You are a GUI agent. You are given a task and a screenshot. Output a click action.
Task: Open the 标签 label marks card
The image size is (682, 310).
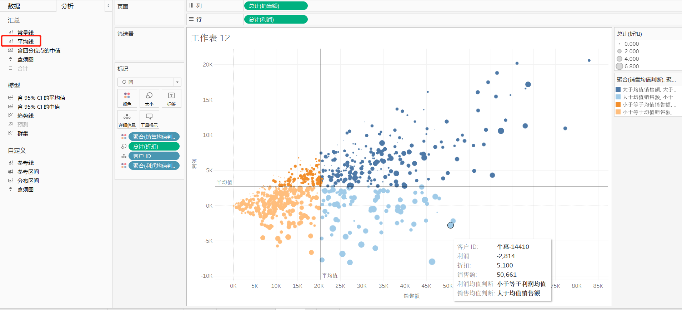coord(171,98)
